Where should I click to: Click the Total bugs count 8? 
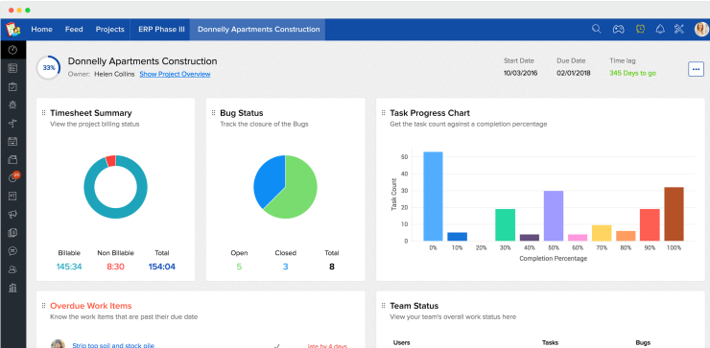331,267
